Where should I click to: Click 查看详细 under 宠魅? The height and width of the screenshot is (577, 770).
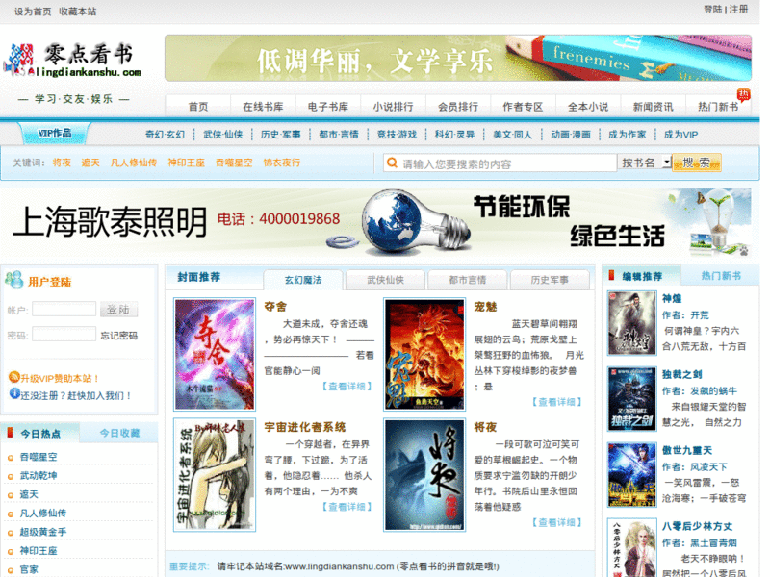click(x=557, y=402)
